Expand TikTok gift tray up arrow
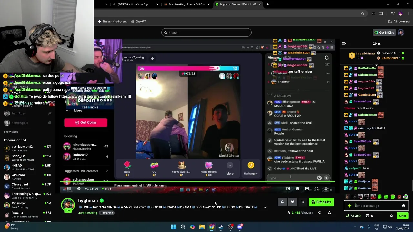 [x=230, y=165]
